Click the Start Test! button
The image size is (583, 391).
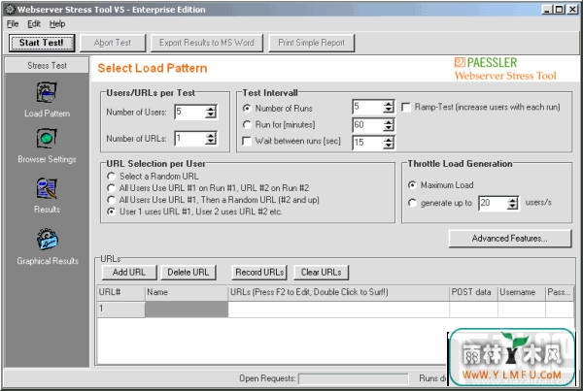click(42, 43)
